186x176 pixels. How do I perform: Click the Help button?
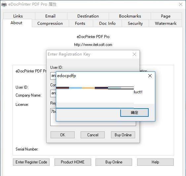(155, 162)
